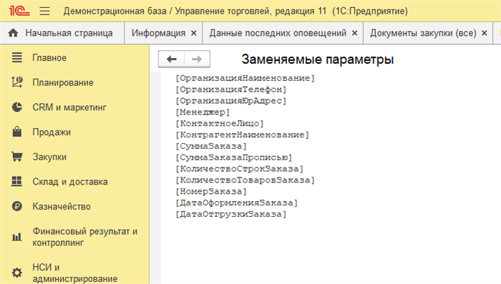Select parameter [СуммаЗаказаПрописью]

pos(234,157)
